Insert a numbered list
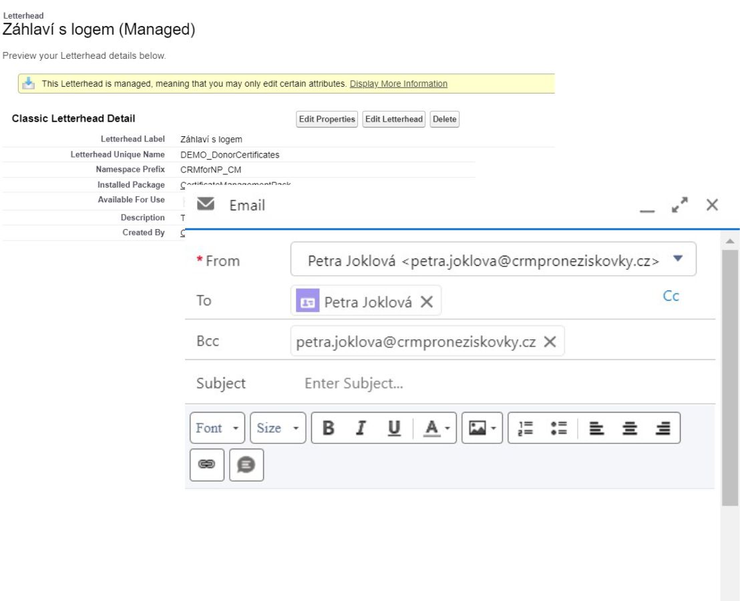740x601 pixels. point(525,428)
